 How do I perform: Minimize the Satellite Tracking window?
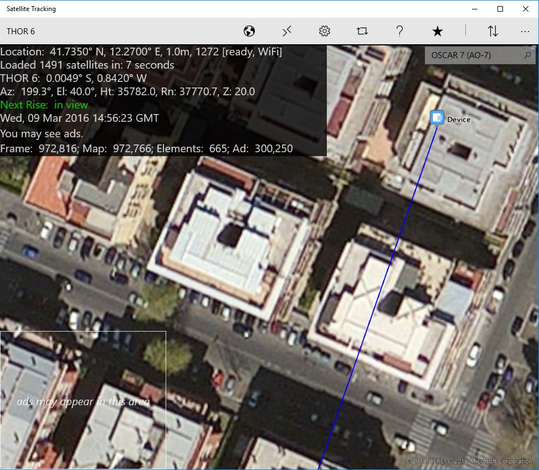point(475,9)
